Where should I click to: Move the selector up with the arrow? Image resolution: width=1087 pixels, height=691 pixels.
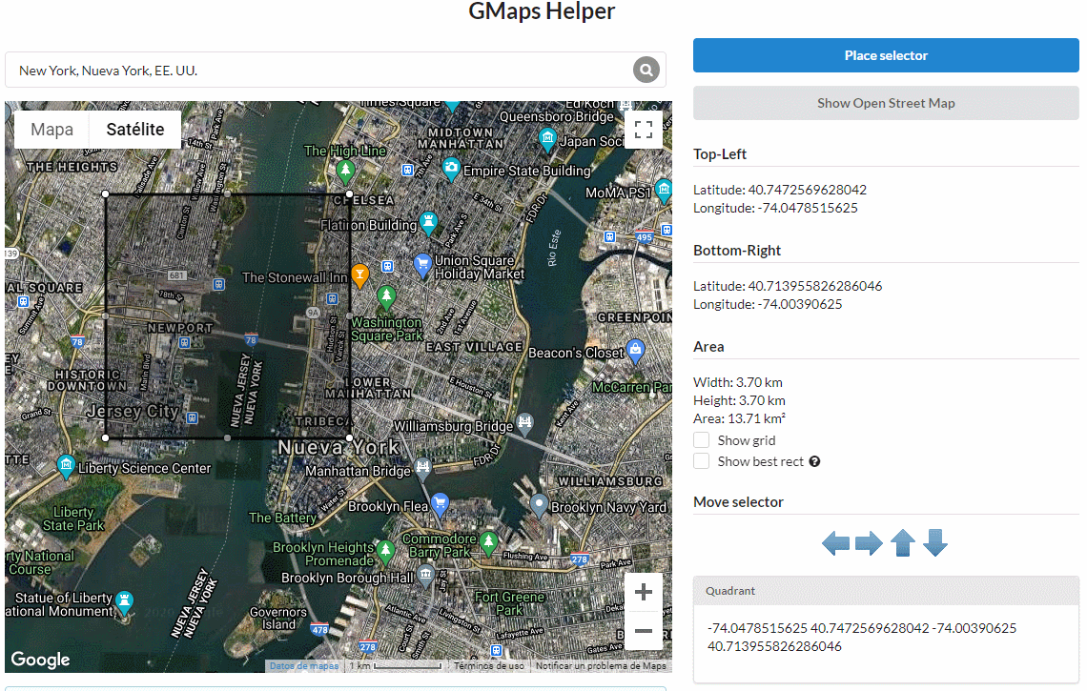point(902,543)
